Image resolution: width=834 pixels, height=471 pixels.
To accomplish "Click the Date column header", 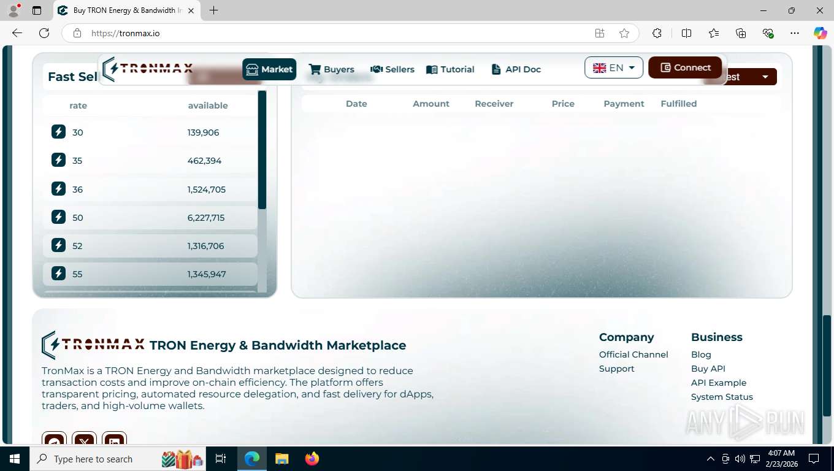I will 356,104.
